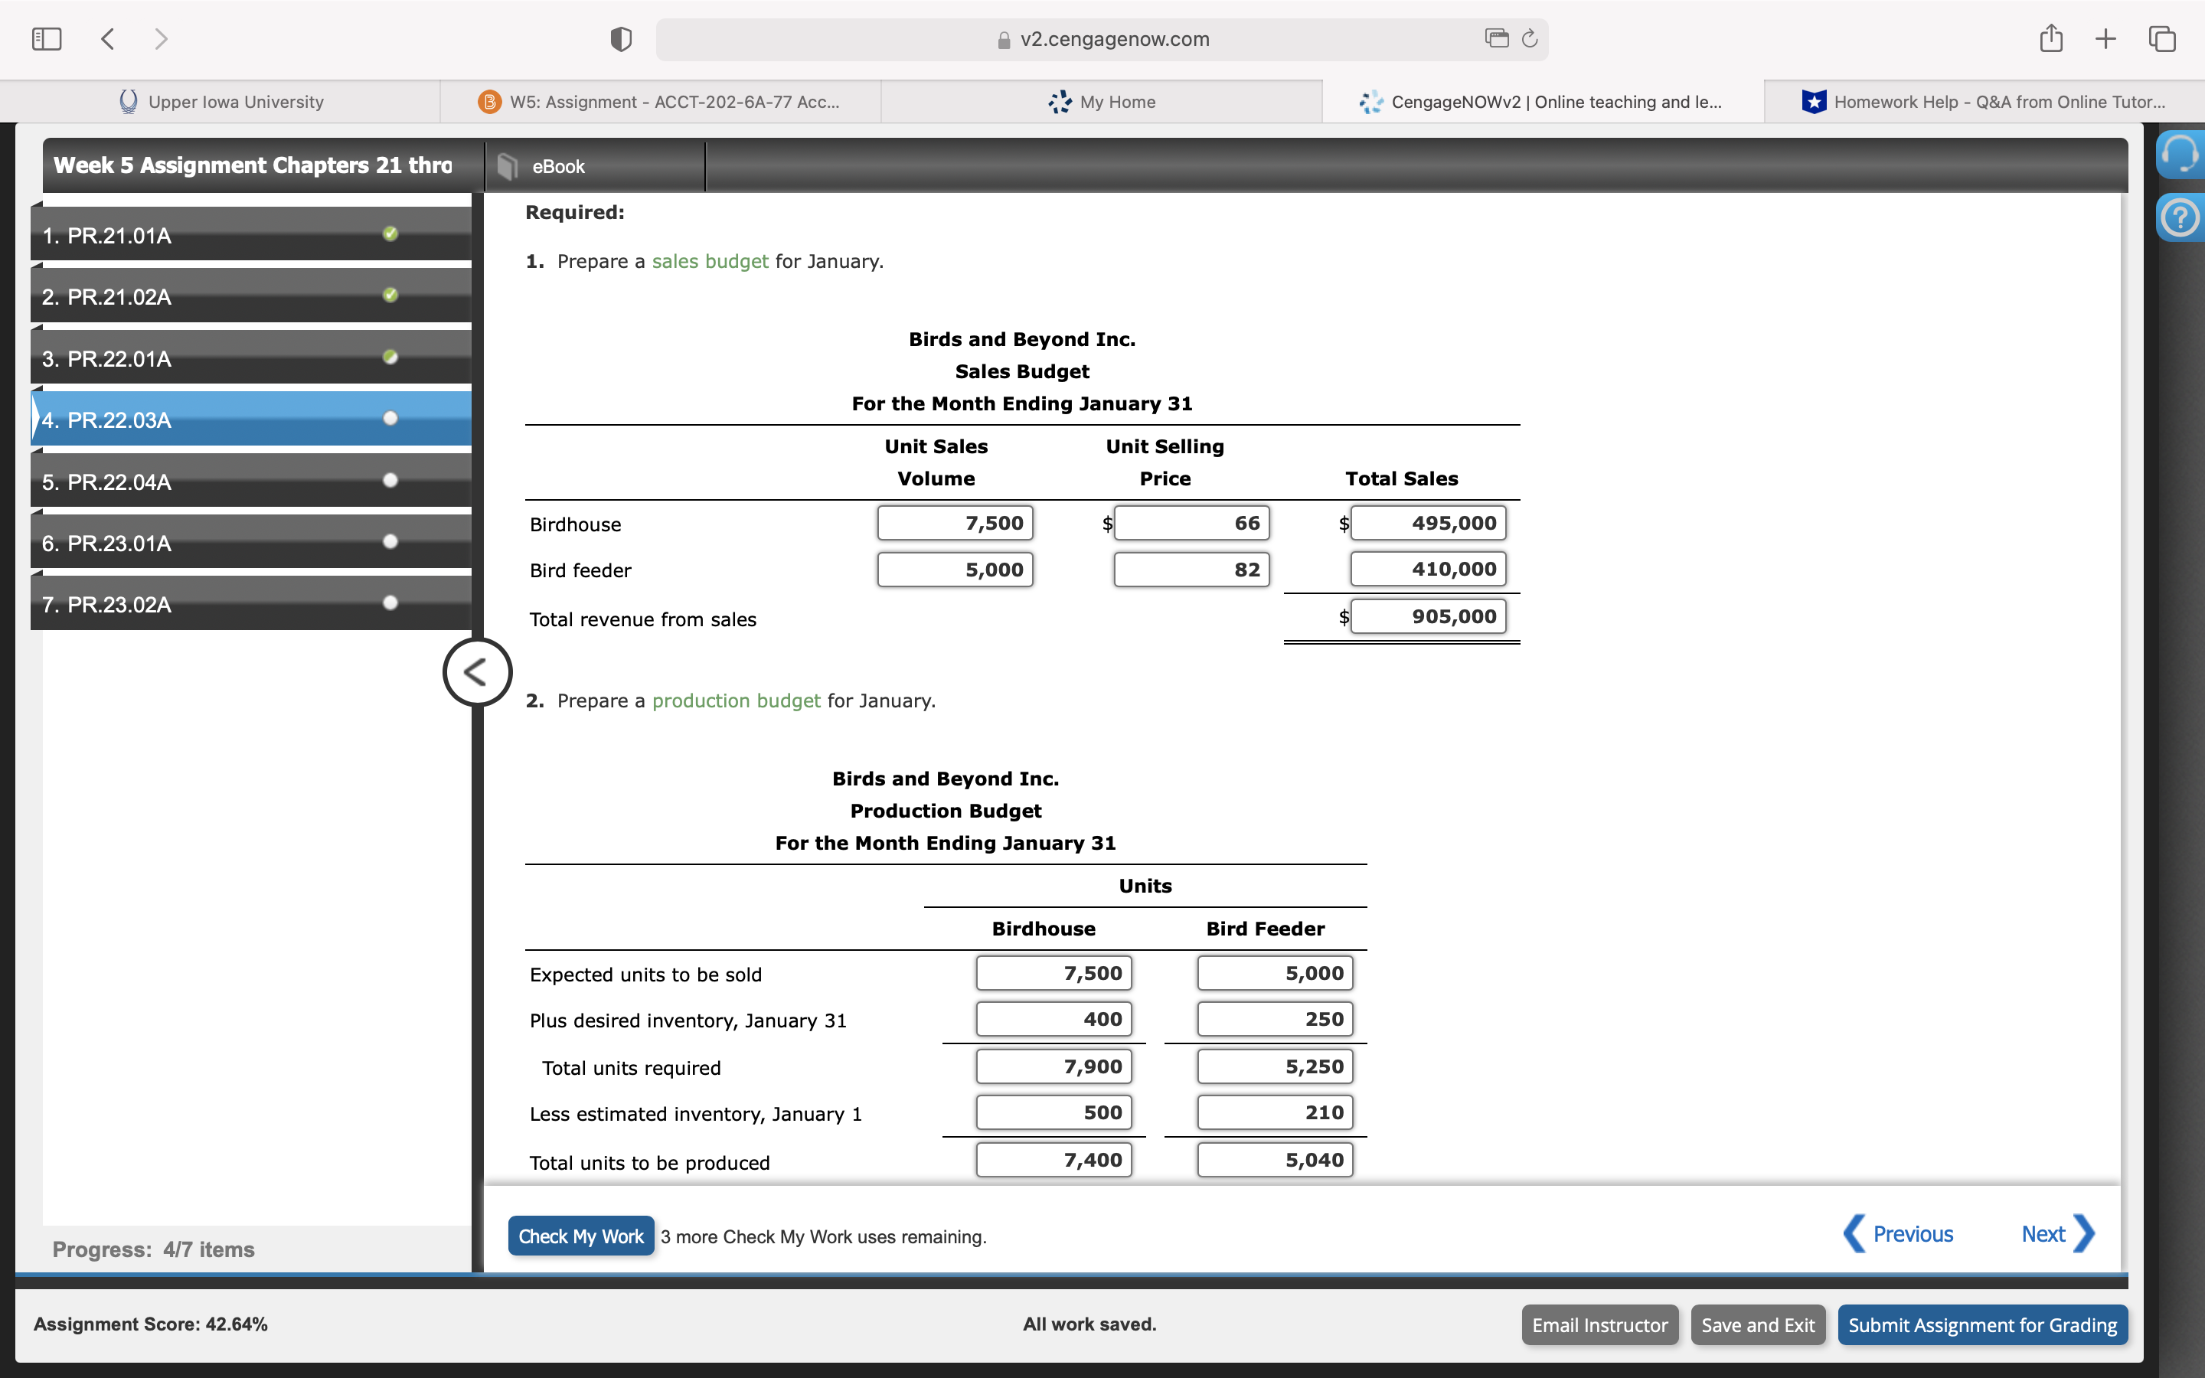Click Submit Assignment for Grading

(x=1981, y=1325)
